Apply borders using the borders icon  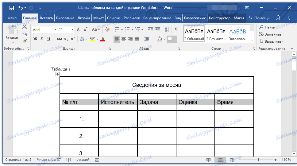coord(170,39)
